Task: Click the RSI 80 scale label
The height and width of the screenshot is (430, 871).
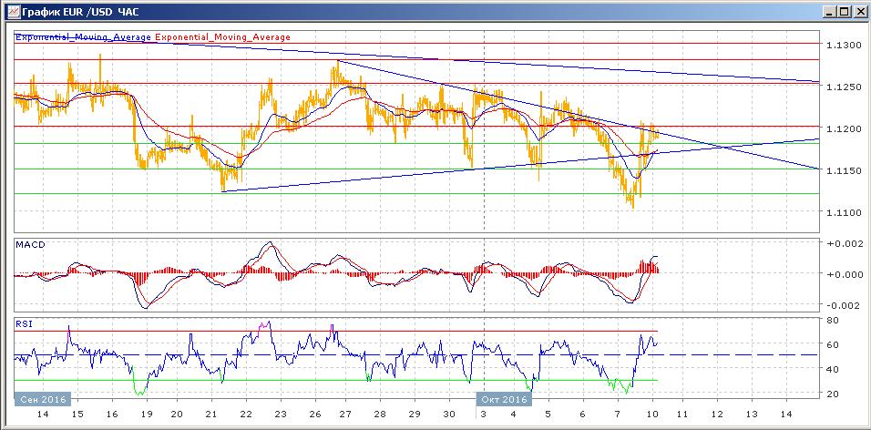Action: (x=832, y=321)
